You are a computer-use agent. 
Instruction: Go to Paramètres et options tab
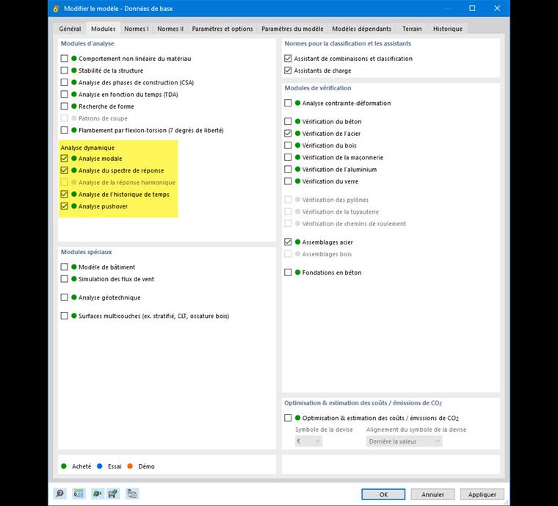pyautogui.click(x=222, y=29)
